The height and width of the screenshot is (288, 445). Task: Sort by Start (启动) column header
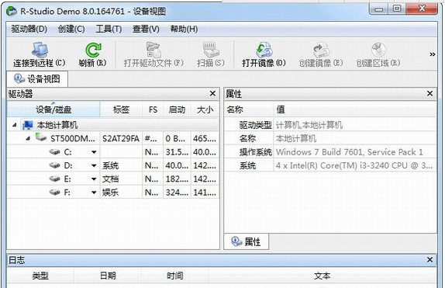tap(177, 109)
